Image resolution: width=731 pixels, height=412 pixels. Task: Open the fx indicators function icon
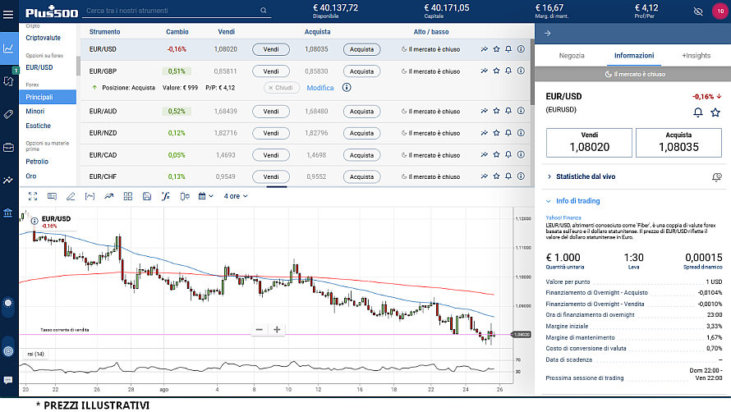click(165, 196)
